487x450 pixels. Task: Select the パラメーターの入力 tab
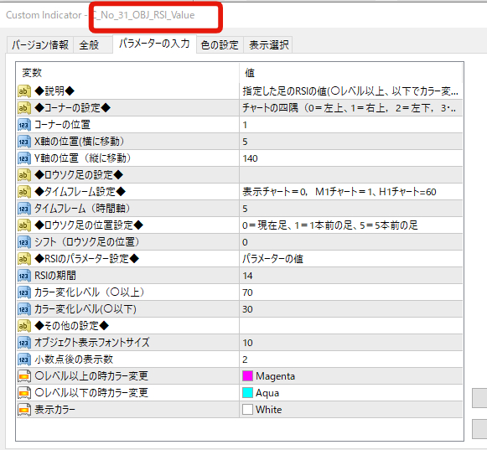click(x=154, y=44)
